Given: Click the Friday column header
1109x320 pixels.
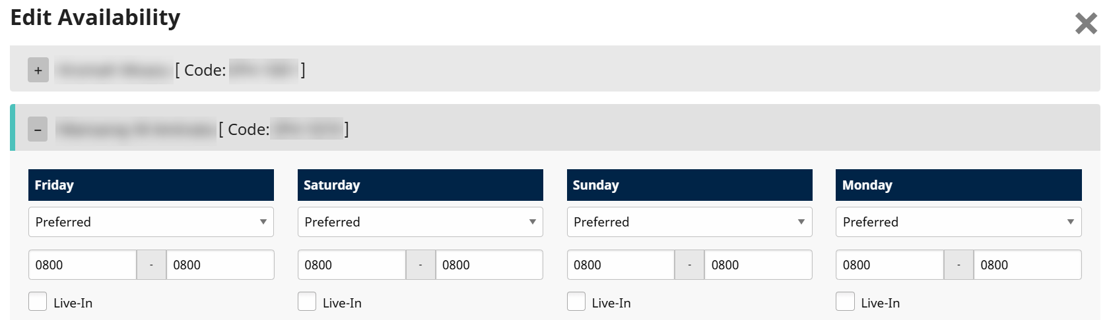Looking at the screenshot, I should [151, 185].
